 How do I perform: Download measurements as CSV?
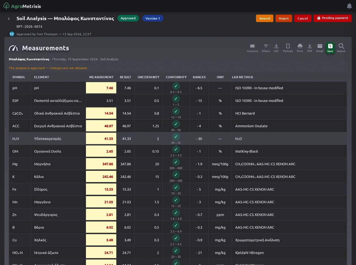(x=276, y=48)
